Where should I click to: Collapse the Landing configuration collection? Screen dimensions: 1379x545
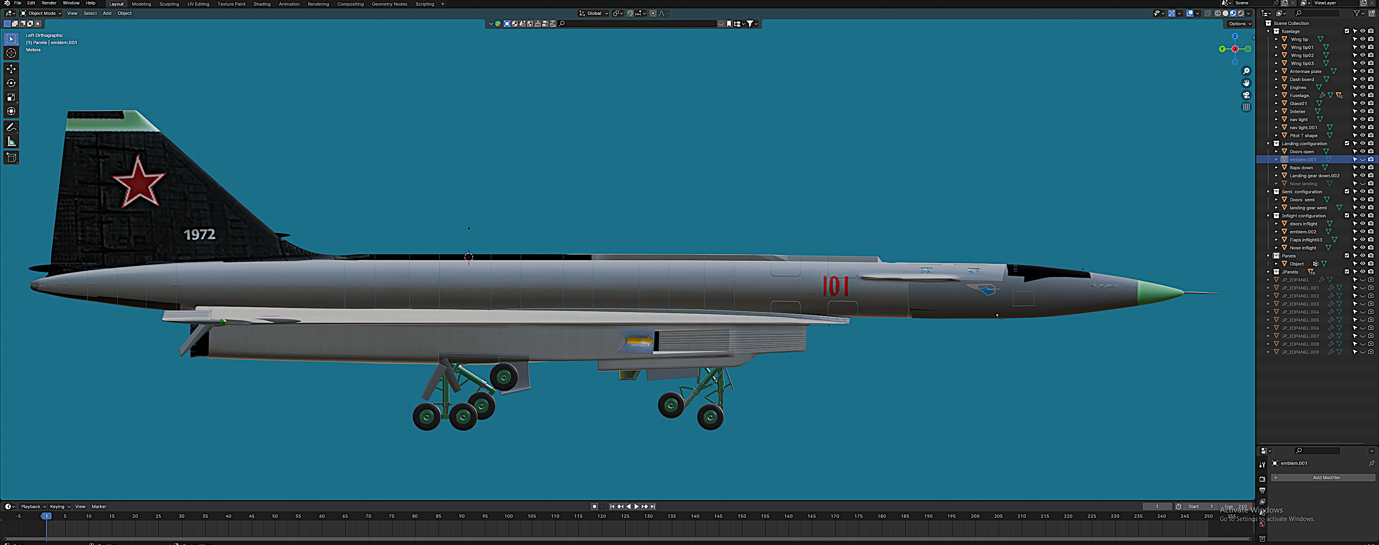[x=1268, y=144]
